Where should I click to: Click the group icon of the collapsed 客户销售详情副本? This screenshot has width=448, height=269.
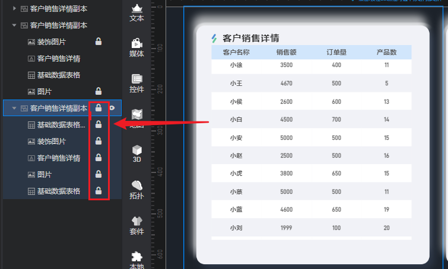click(x=24, y=9)
